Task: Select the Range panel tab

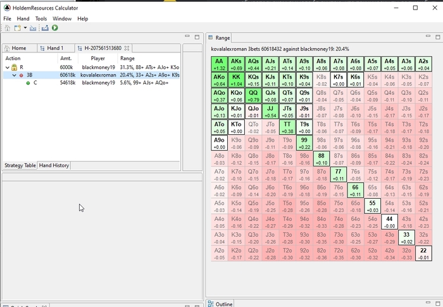Action: pyautogui.click(x=219, y=37)
